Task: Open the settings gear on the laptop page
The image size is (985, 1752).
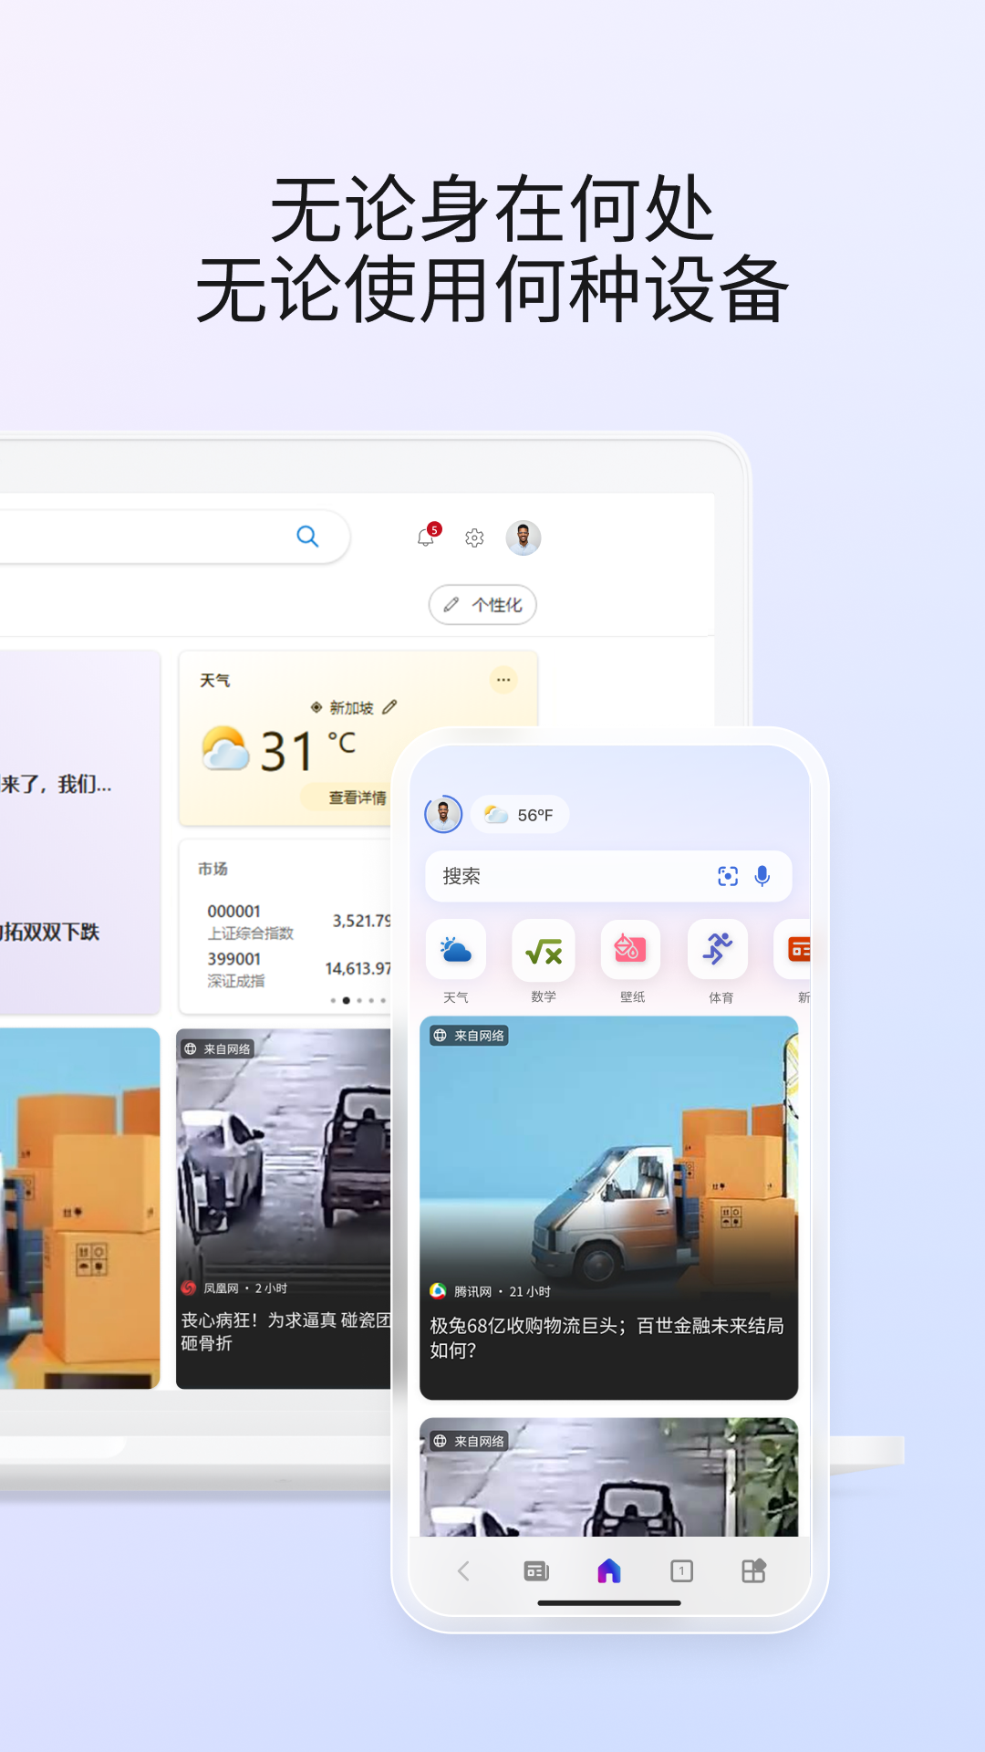Action: (474, 538)
